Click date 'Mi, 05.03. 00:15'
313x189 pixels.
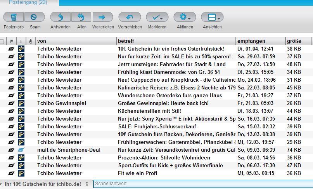pyautogui.click(x=256, y=173)
